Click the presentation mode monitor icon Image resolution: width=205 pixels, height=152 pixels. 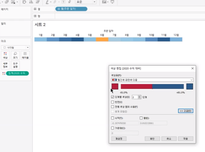(112, 2)
